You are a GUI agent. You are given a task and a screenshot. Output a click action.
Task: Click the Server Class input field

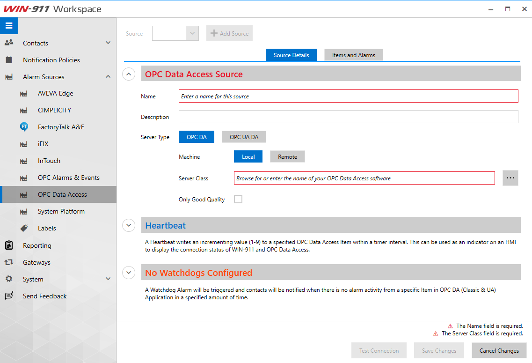coord(364,178)
